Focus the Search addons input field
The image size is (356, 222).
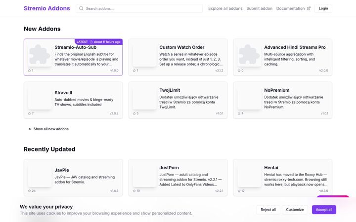point(139,8)
